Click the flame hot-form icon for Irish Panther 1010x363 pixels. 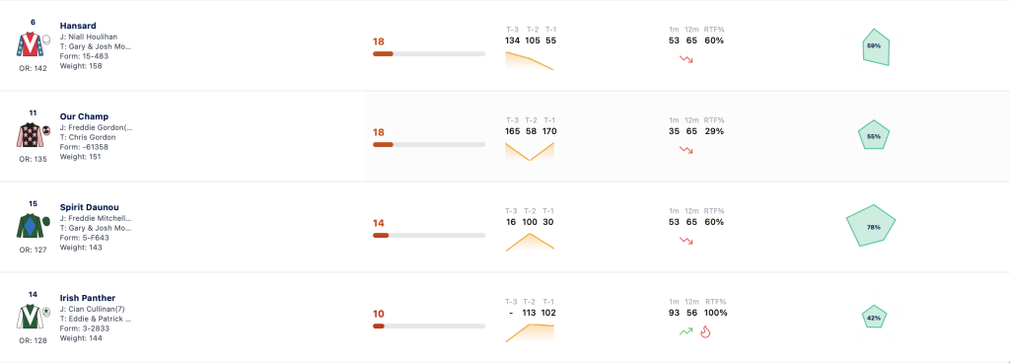tap(705, 331)
